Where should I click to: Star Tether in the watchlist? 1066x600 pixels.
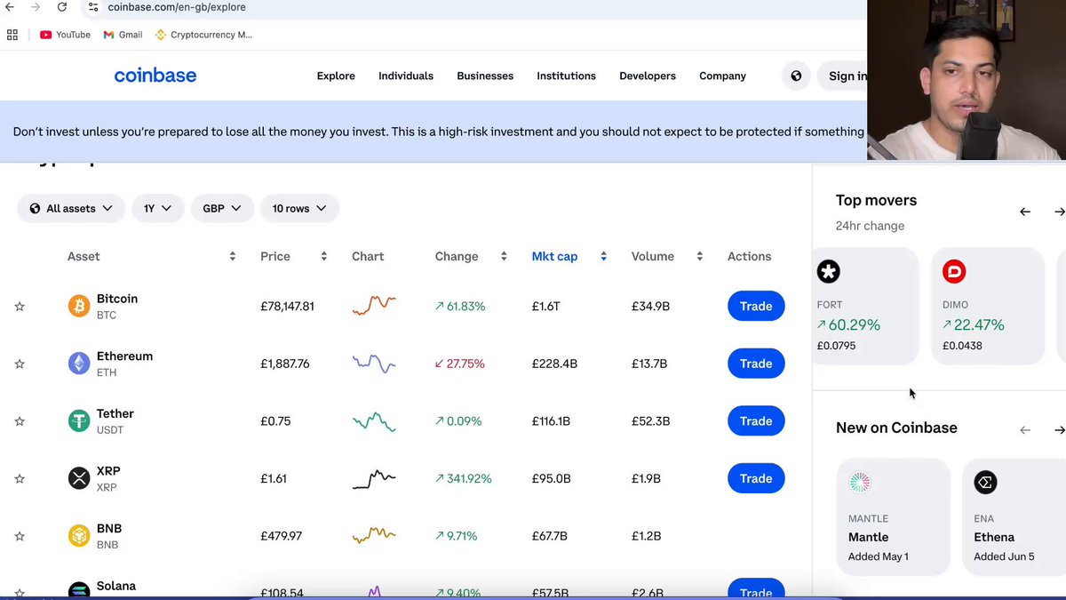[20, 421]
